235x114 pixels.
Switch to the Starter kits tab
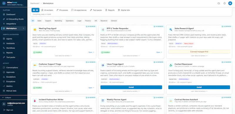(124, 10)
